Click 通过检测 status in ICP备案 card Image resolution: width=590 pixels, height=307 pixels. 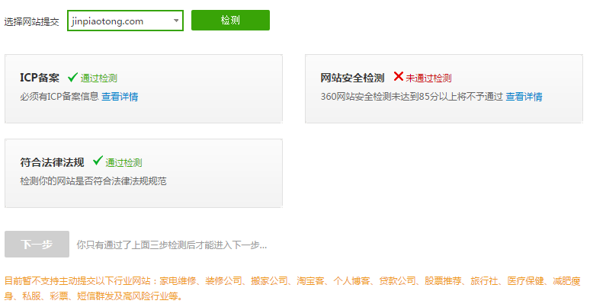click(x=99, y=78)
